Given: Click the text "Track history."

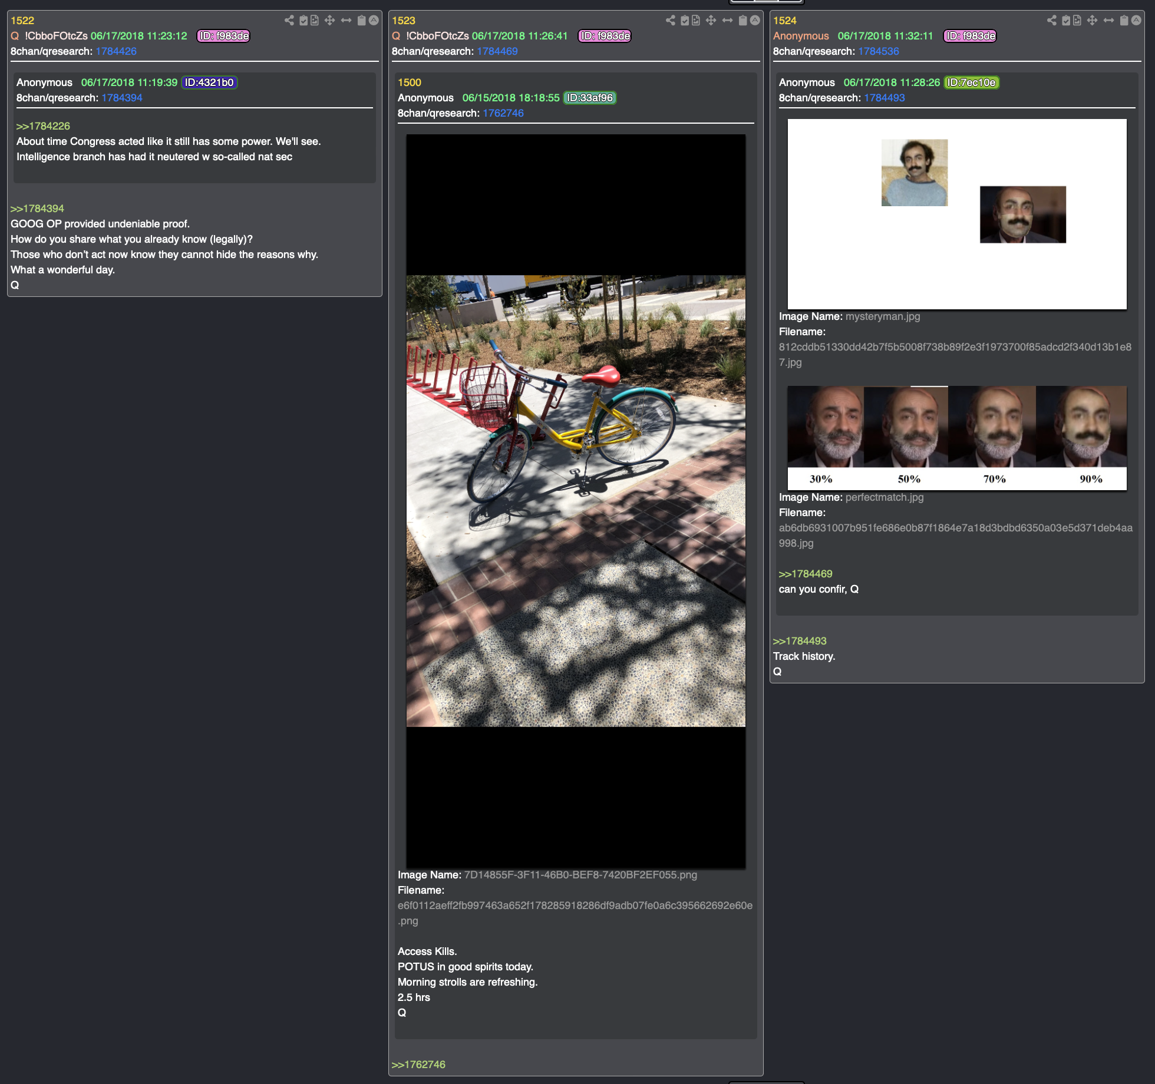Looking at the screenshot, I should pyautogui.click(x=804, y=656).
